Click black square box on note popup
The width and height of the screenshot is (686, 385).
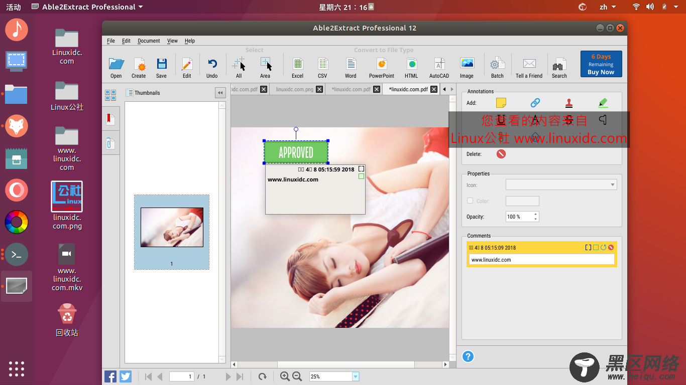[x=361, y=169]
